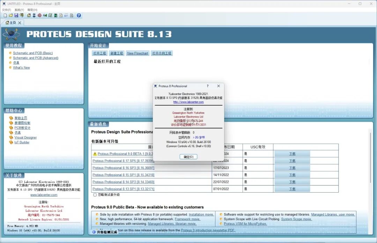
Task: Click the 新建工程 button
Action: (116, 53)
